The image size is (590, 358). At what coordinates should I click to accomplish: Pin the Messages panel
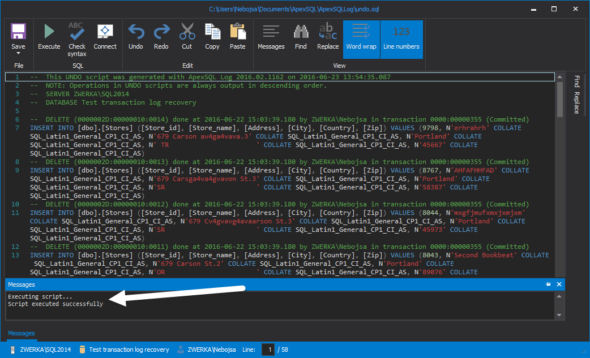pos(548,284)
